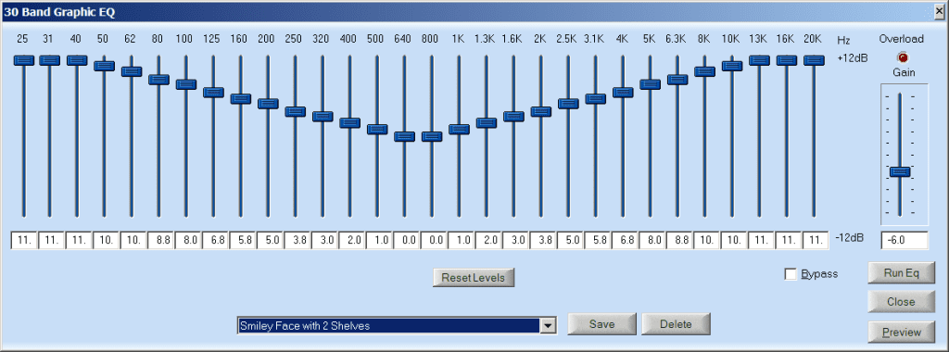949x352 pixels.
Task: Click the 4K band slider handle
Action: coord(623,93)
